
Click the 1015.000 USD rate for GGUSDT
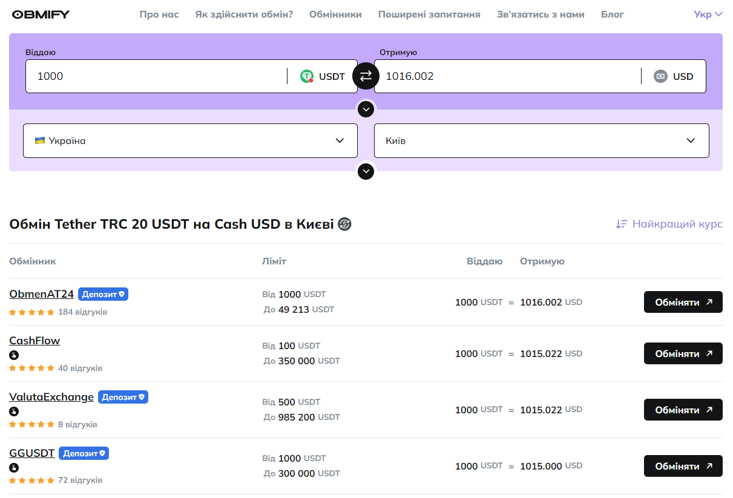pyautogui.click(x=551, y=466)
